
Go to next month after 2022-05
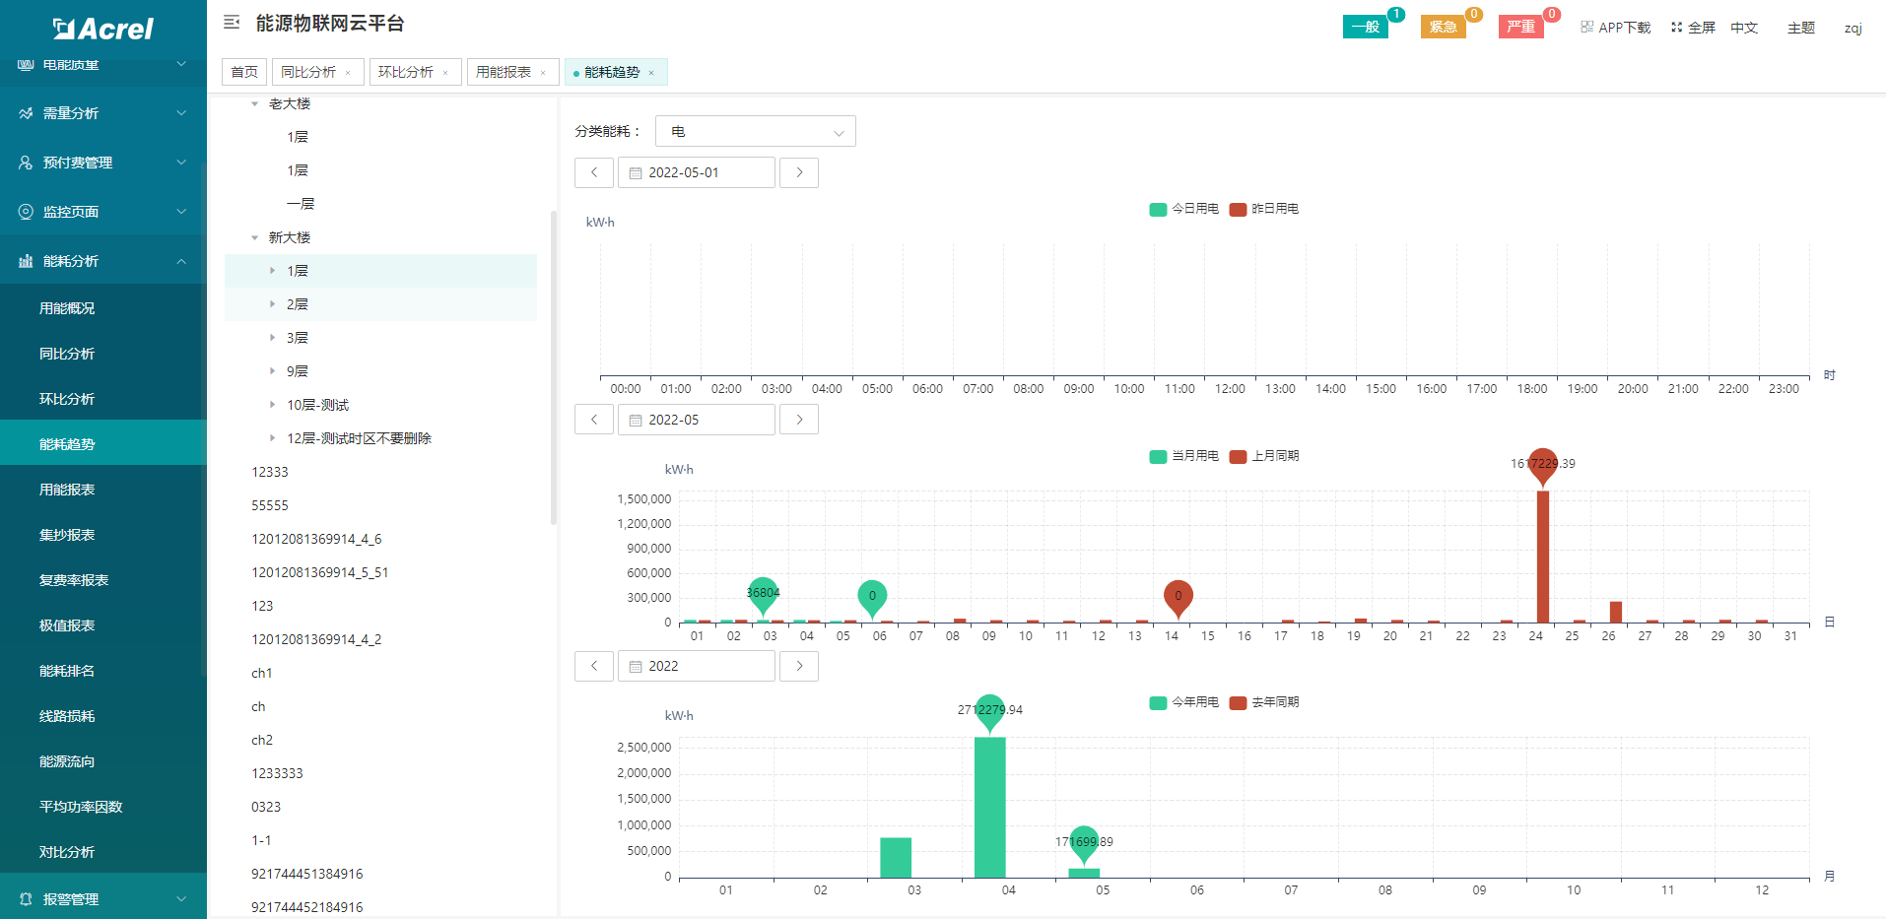[x=799, y=420]
